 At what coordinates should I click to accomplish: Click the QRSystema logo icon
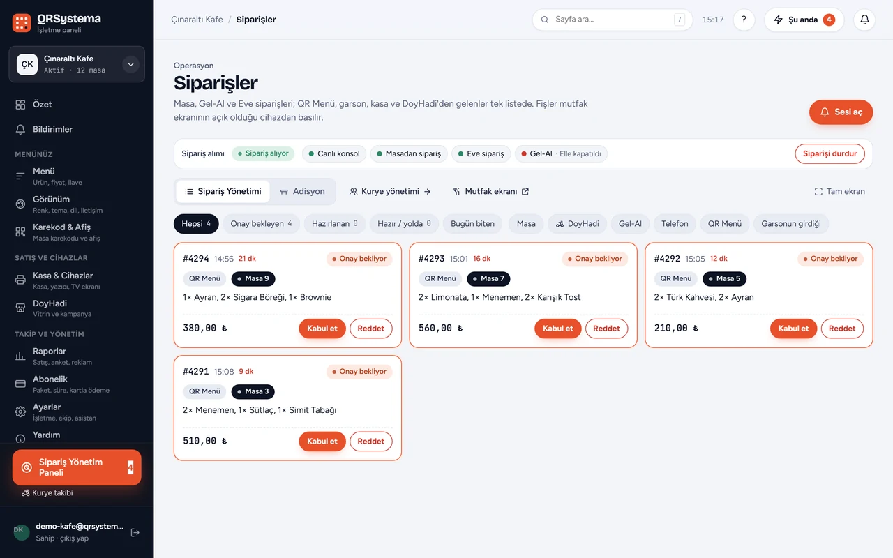[22, 23]
